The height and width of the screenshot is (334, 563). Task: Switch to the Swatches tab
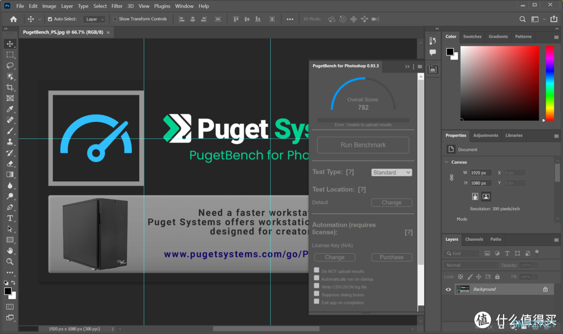(472, 36)
